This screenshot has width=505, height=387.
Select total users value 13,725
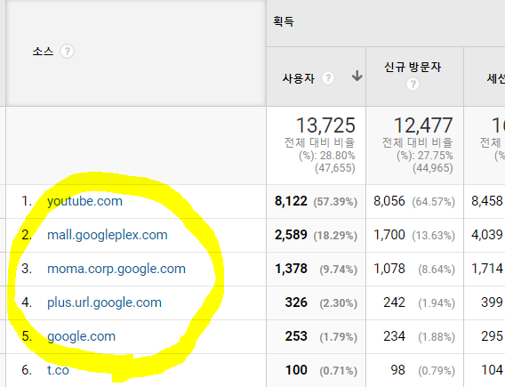pos(325,125)
